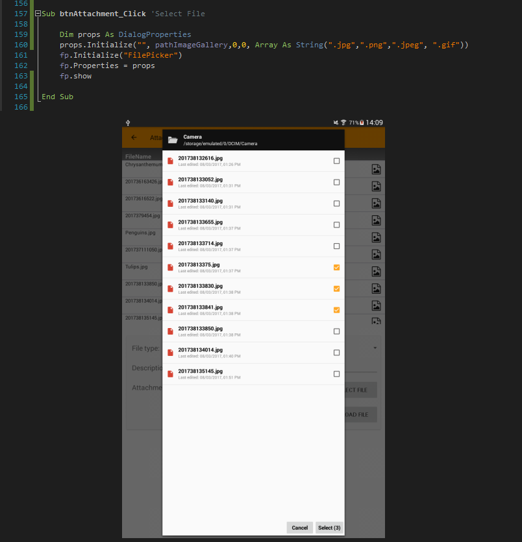Check the box for 201738132616.jpg

[336, 161]
